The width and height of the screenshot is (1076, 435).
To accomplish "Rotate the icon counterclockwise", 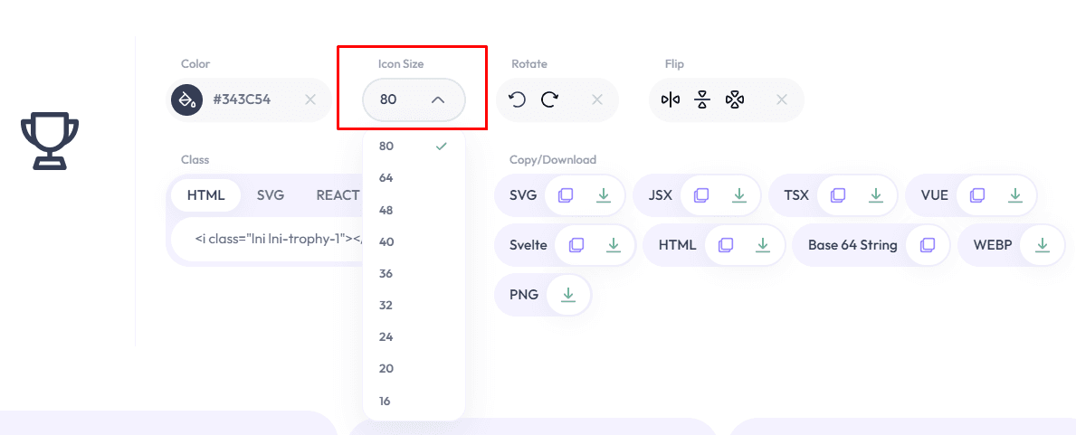I will 518,99.
